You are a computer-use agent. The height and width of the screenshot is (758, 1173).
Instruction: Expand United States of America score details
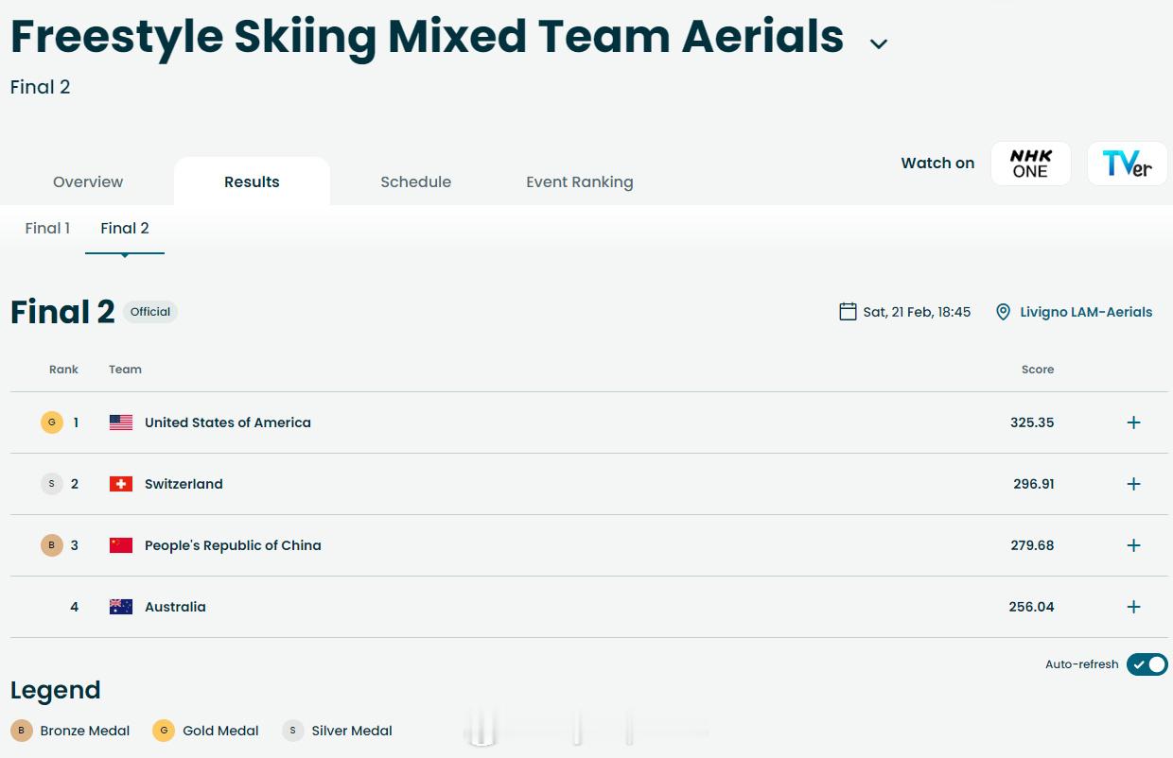tap(1133, 422)
